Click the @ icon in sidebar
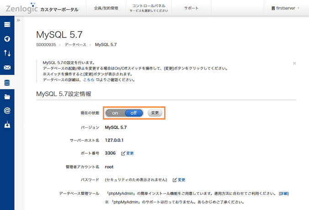Screen dimensions: 309x210 pos(7,110)
